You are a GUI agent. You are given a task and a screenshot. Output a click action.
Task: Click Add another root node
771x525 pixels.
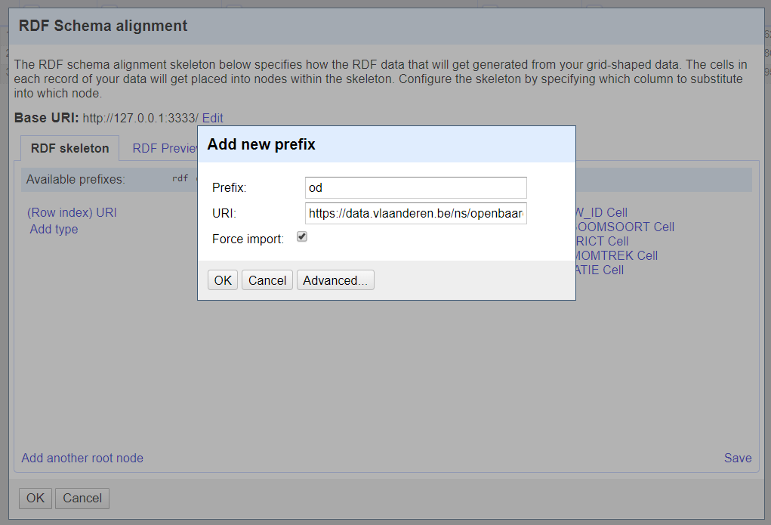82,458
